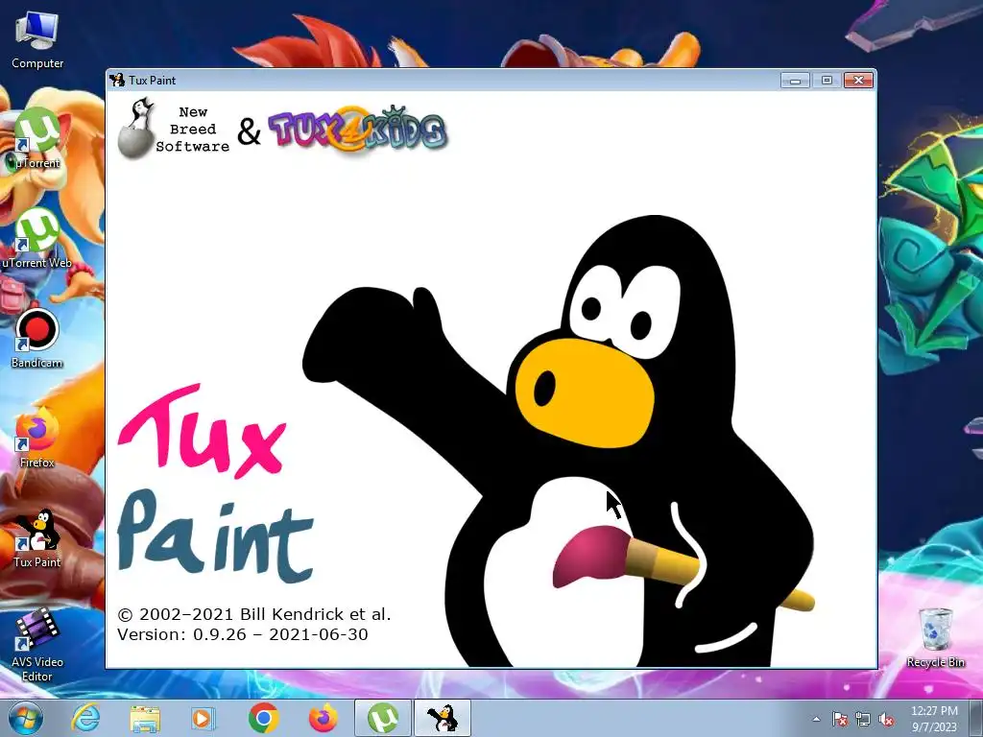Click the 'Version: 0.9.26 – 2021-06-30' text
This screenshot has width=983, height=737.
coord(243,634)
